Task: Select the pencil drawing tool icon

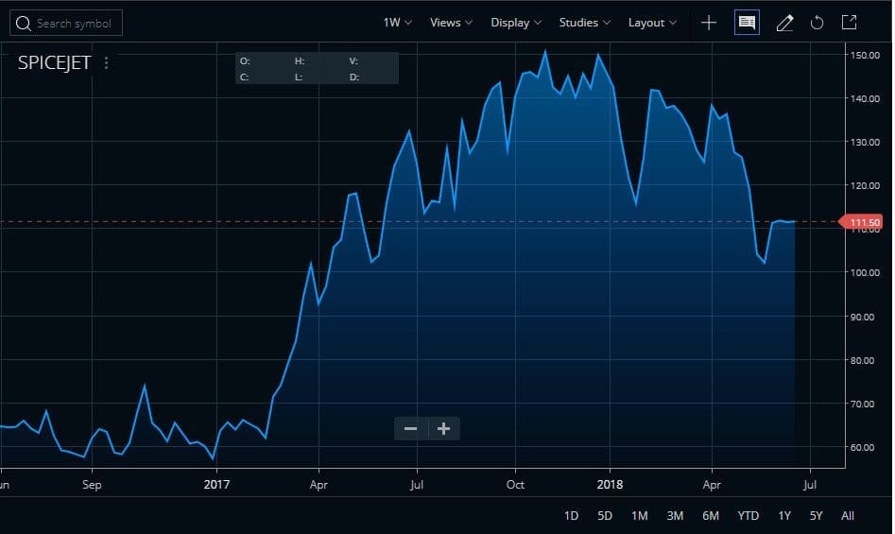Action: point(784,23)
